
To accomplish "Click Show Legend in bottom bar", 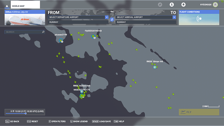I will point(79,121).
